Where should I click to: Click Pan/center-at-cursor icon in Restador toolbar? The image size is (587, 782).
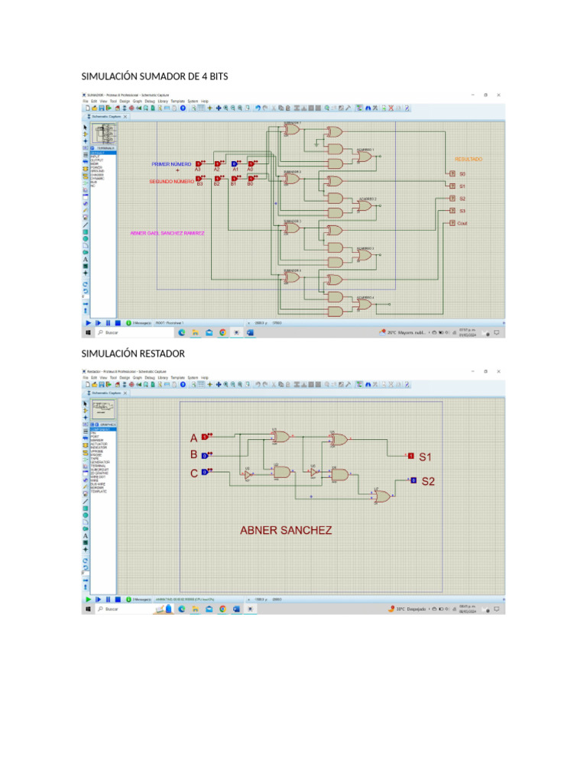coord(218,385)
